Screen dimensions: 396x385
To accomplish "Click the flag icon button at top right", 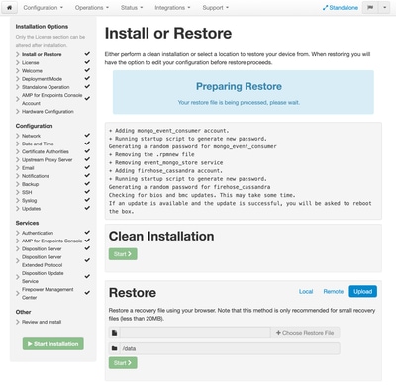I will tap(370, 7).
